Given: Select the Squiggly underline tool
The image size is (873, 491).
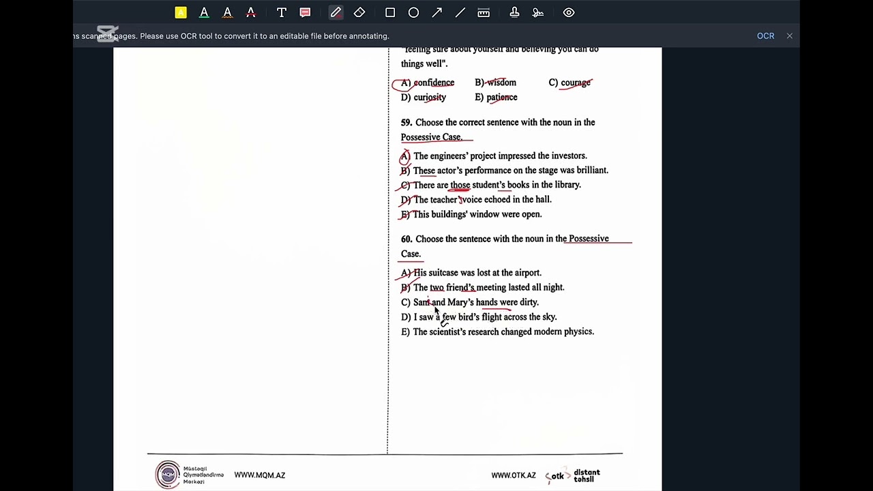Looking at the screenshot, I should pyautogui.click(x=228, y=12).
